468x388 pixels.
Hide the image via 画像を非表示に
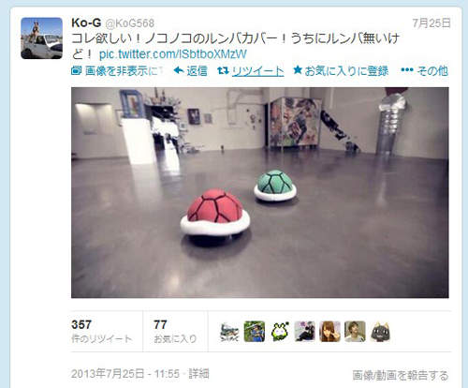[116, 71]
